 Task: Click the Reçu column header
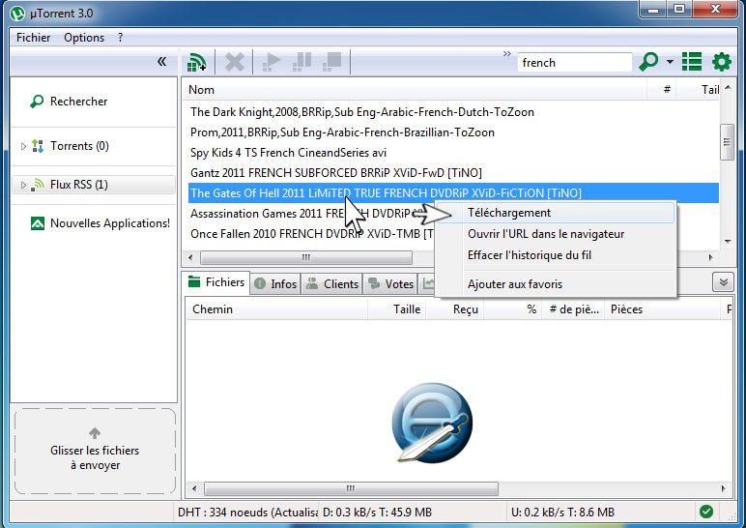[454, 309]
